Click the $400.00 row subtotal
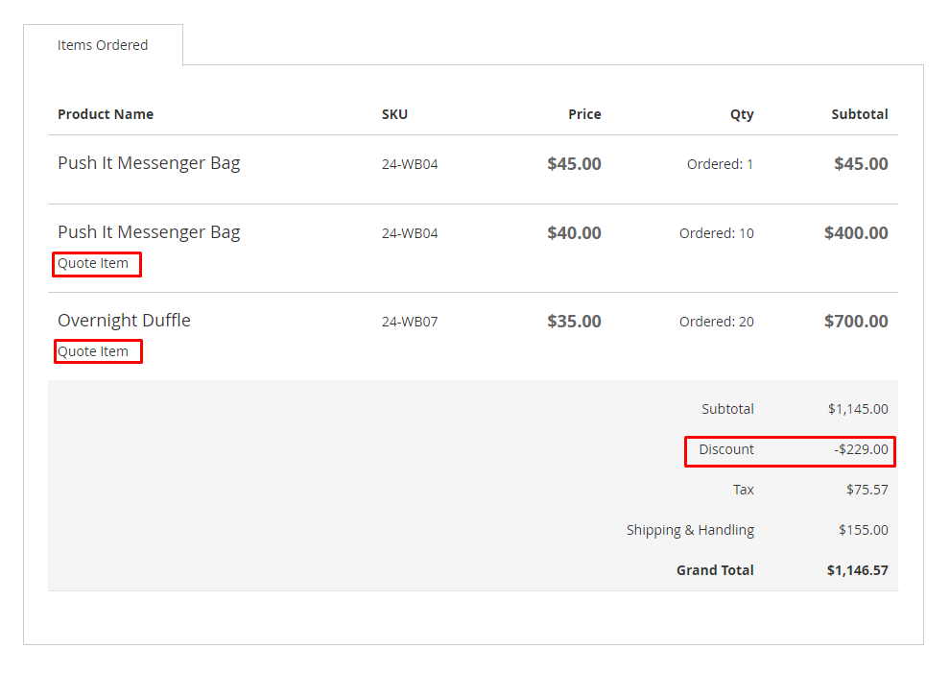Image resolution: width=950 pixels, height=673 pixels. click(856, 233)
